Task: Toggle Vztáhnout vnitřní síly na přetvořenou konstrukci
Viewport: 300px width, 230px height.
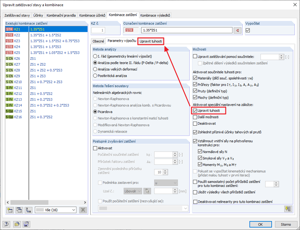Action: pyautogui.click(x=195, y=141)
